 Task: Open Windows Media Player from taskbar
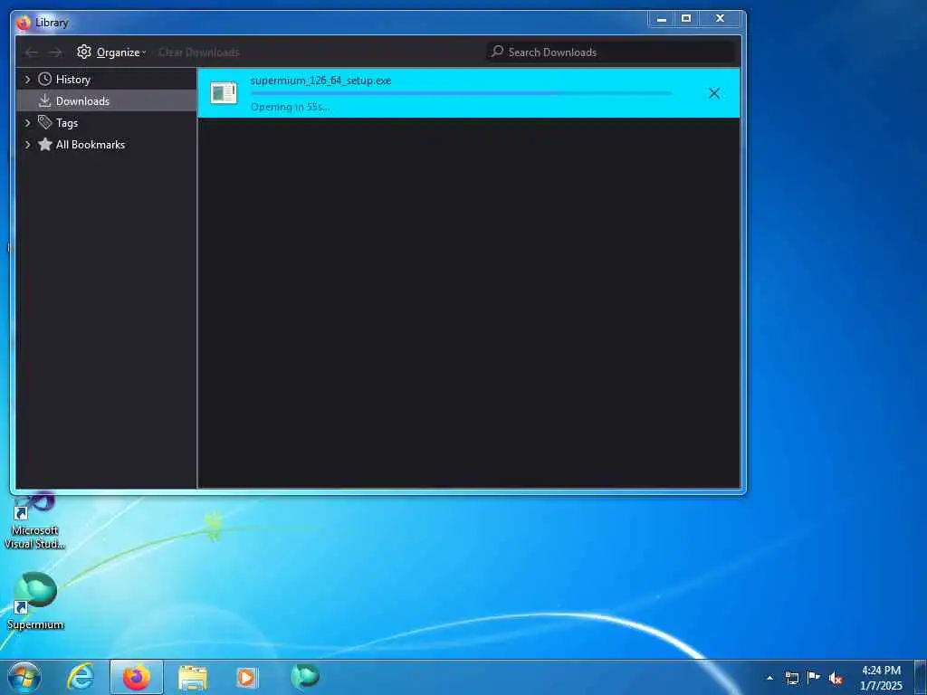coord(247,678)
